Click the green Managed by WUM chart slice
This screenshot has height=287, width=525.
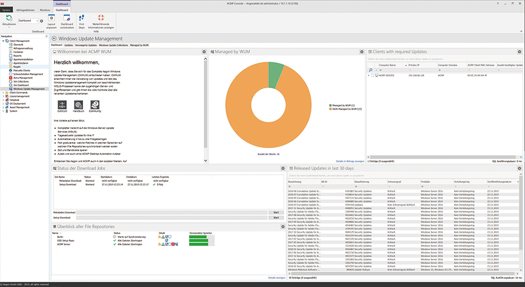(x=276, y=75)
